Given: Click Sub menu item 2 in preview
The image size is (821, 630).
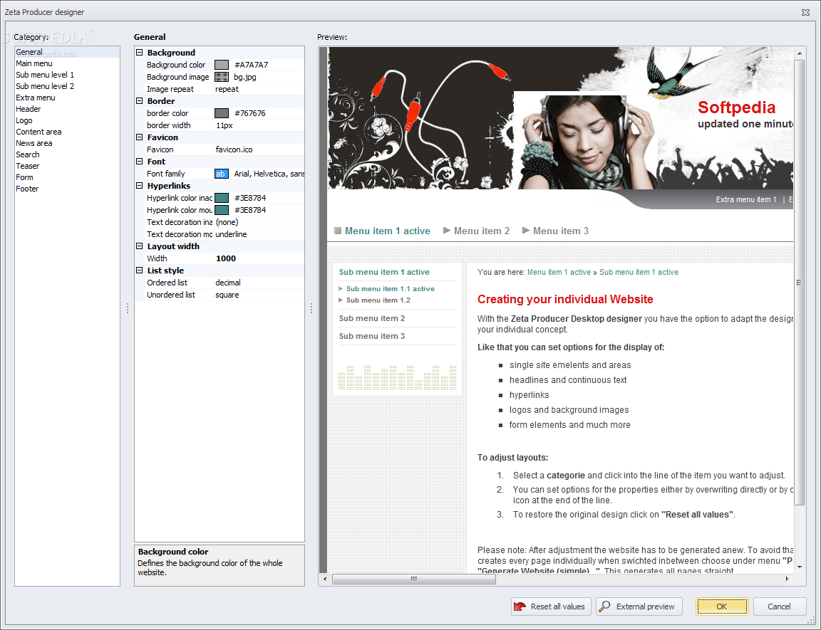Looking at the screenshot, I should pyautogui.click(x=372, y=318).
